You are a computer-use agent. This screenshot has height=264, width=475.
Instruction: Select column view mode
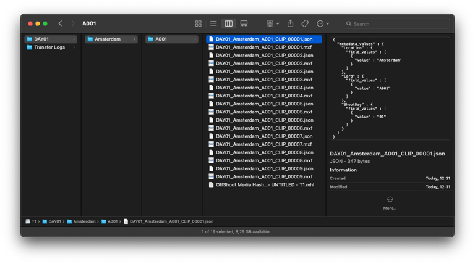(x=228, y=23)
